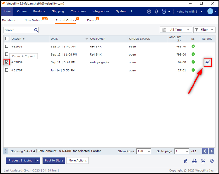Open the help question mark icon
This screenshot has height=174, width=219.
tap(212, 161)
